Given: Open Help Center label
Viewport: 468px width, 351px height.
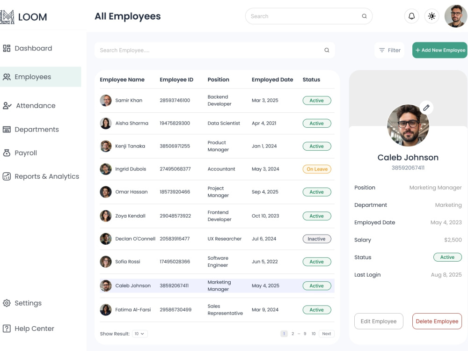Looking at the screenshot, I should tap(34, 329).
